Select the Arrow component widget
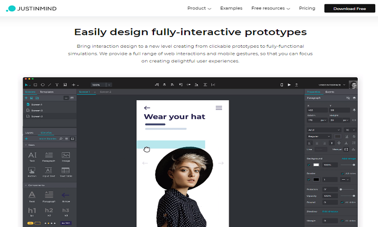 66,196
